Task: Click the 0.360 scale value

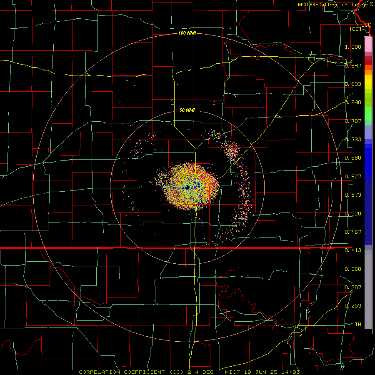Action: point(353,269)
